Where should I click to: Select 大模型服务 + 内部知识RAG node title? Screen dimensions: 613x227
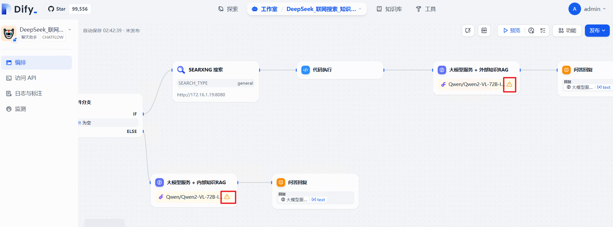pyautogui.click(x=196, y=183)
